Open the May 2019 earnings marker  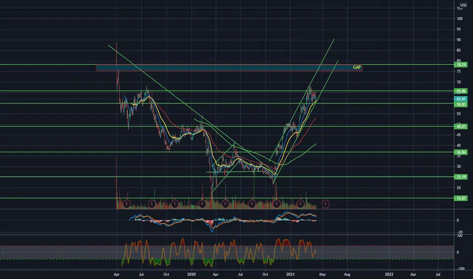(x=127, y=204)
